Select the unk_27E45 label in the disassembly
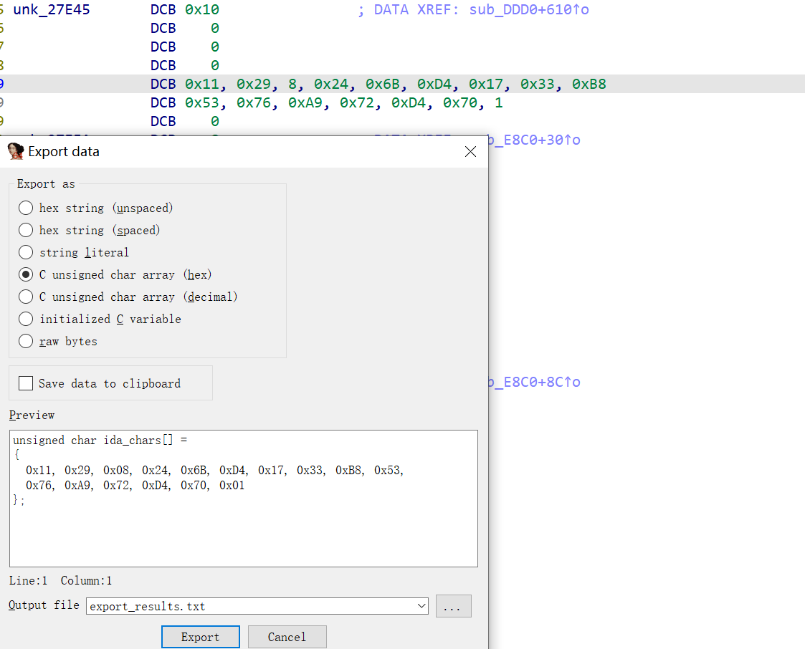 point(52,10)
